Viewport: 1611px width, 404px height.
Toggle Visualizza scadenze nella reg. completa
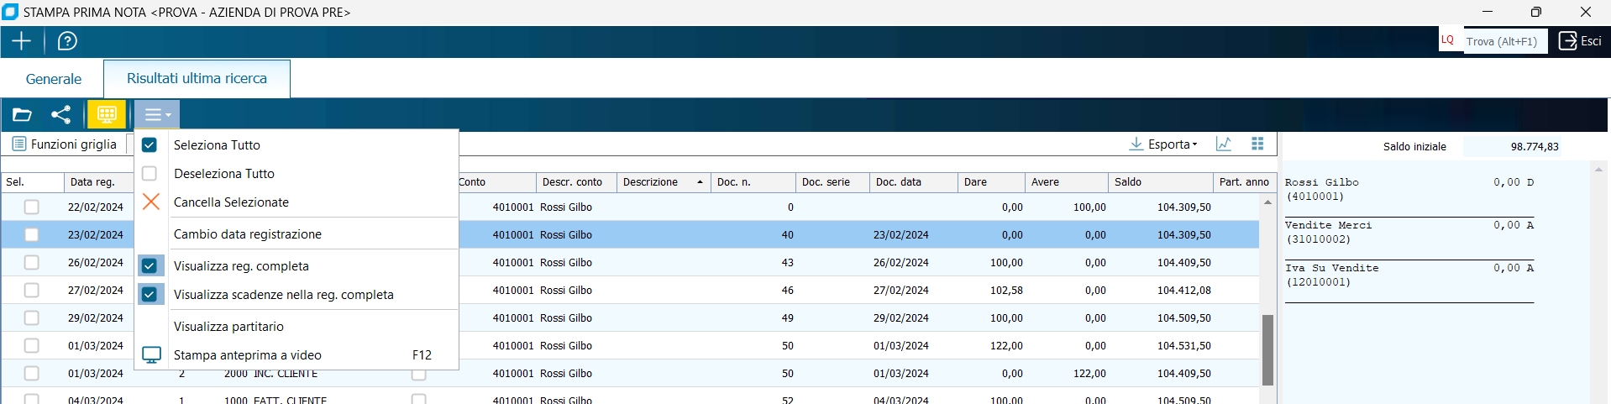point(297,294)
